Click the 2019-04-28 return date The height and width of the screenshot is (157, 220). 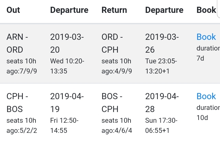coord(162,103)
